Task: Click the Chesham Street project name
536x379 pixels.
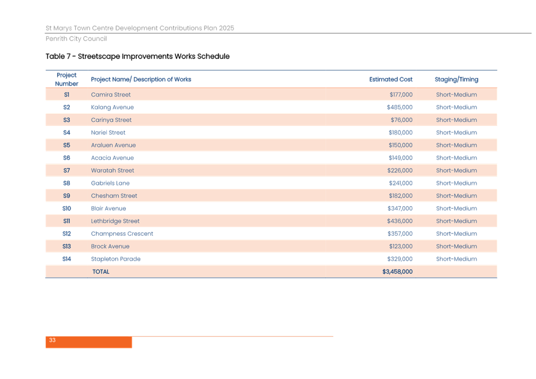Action: [114, 196]
